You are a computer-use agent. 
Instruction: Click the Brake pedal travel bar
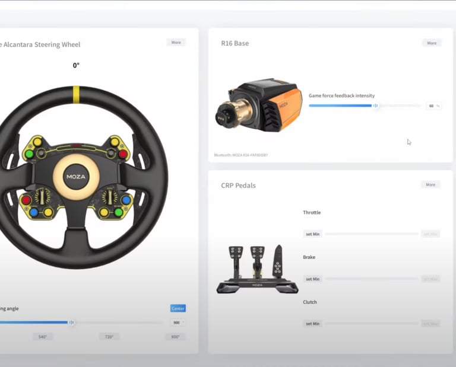[x=372, y=279]
